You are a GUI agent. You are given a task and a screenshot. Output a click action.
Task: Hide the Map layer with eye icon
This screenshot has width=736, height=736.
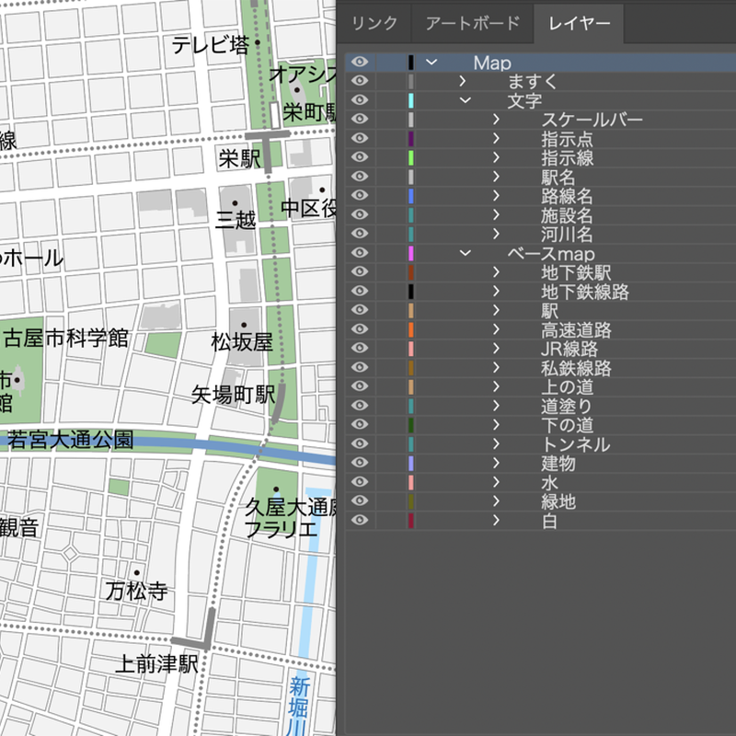pyautogui.click(x=360, y=63)
